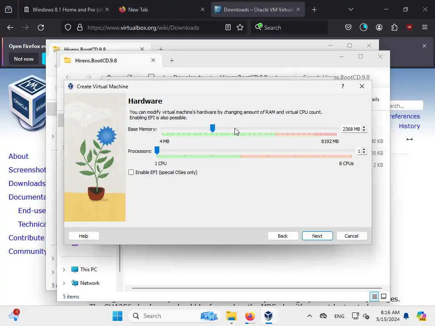Open the History link on VirtualBox page
The width and height of the screenshot is (435, 326).
[409, 126]
